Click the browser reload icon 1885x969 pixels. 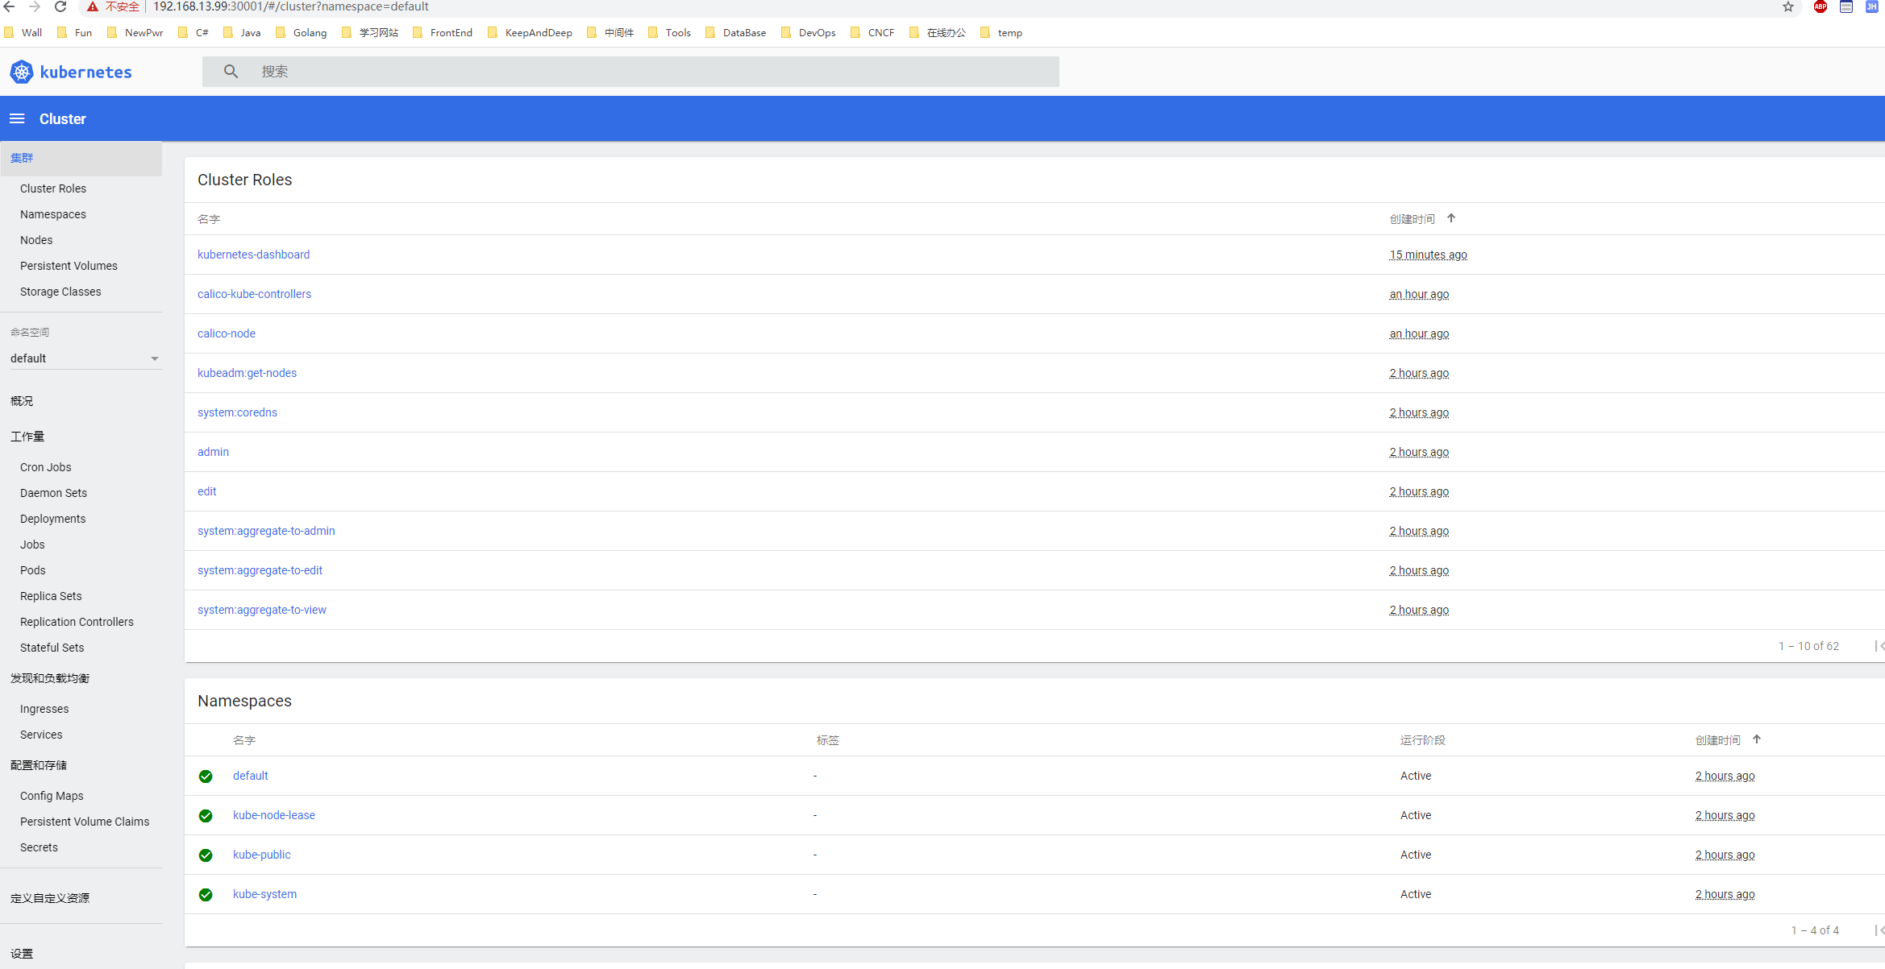click(x=60, y=6)
